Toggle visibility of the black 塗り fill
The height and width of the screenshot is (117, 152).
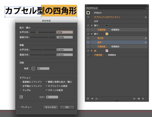pos(88,26)
